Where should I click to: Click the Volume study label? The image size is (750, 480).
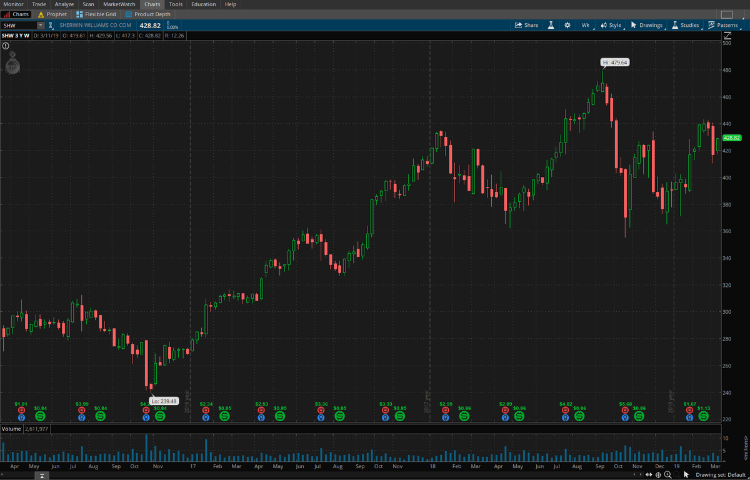point(11,429)
